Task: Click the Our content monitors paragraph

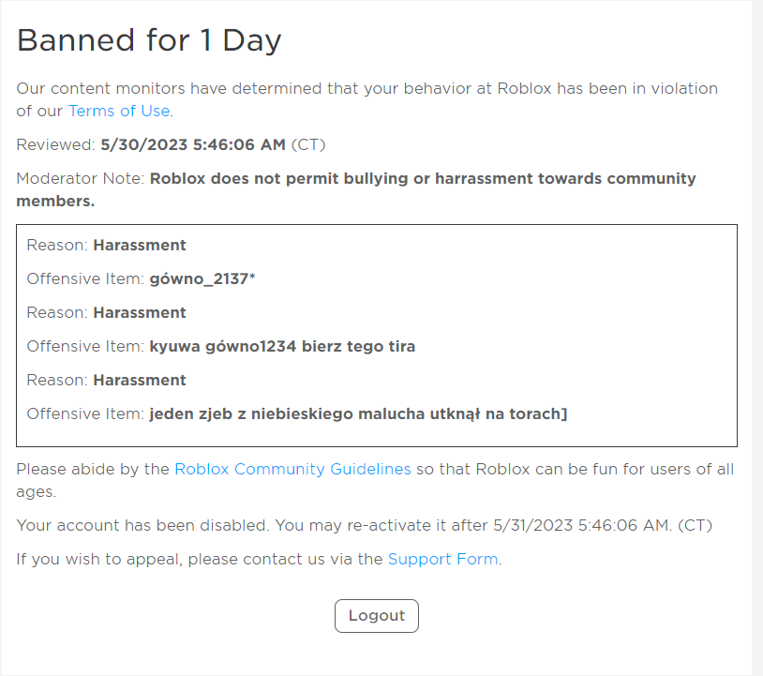Action: 367,99
